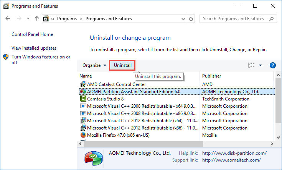Click the Forward navigation arrow

point(19,18)
